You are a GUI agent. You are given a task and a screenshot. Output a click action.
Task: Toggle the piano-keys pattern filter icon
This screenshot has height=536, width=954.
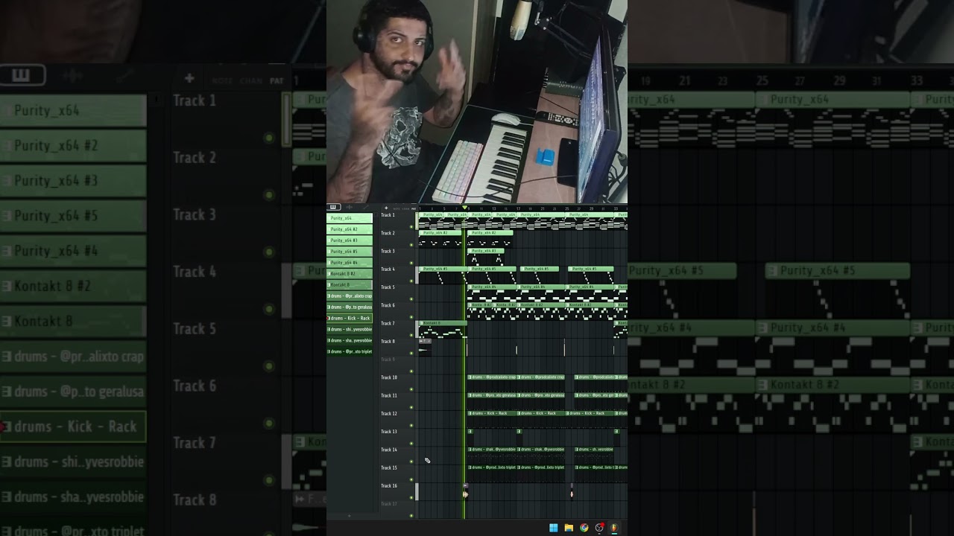pos(333,206)
